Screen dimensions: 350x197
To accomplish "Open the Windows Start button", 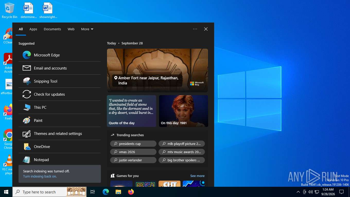I will click(6, 192).
